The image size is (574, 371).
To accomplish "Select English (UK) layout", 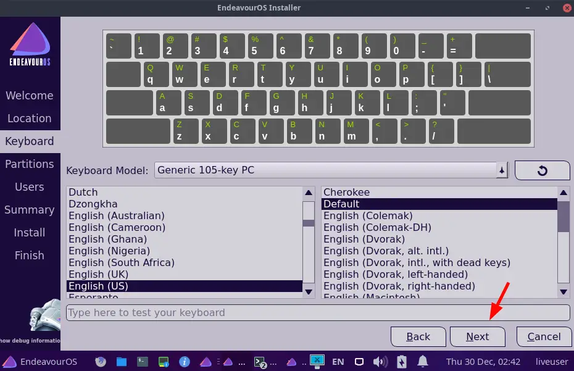I will click(185, 274).
